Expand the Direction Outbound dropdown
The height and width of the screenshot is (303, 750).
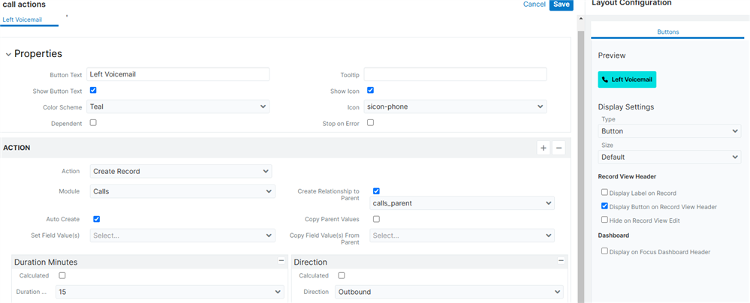coord(448,292)
